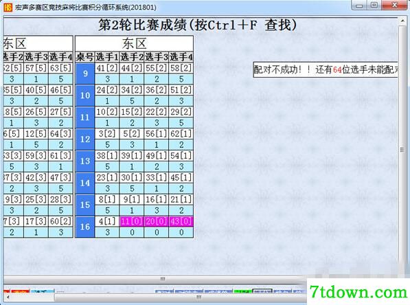
Task: Click player cell 26[5]
Action: point(36,112)
